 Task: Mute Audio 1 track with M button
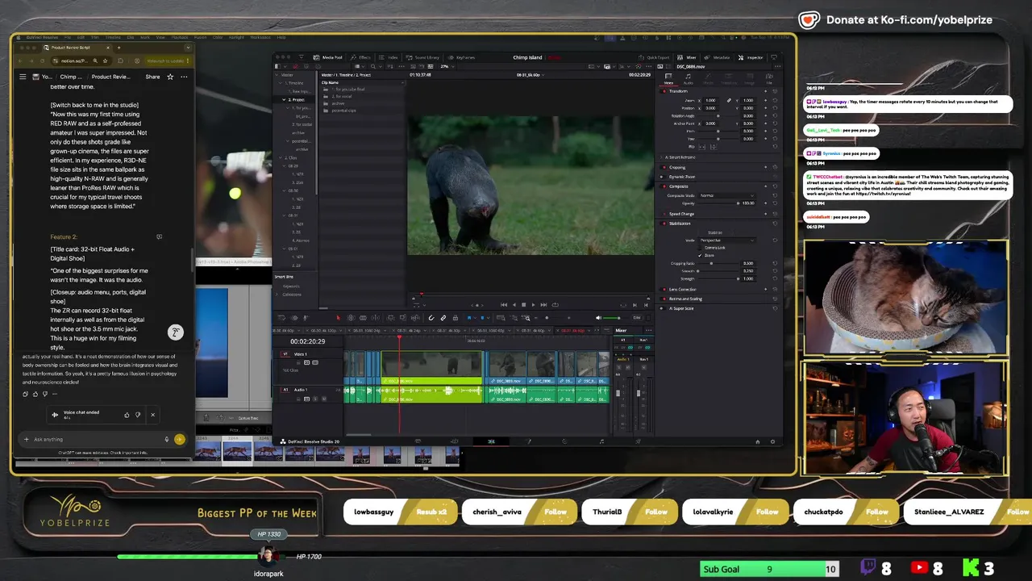(x=323, y=399)
